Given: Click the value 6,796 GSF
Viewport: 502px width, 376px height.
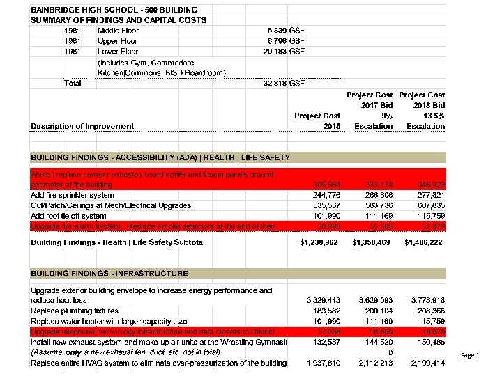Looking at the screenshot, I should [286, 41].
